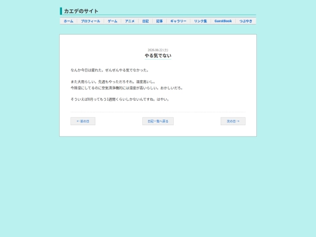
Task: Click the line starting 今除湿にしてるのに
Action: (127, 88)
